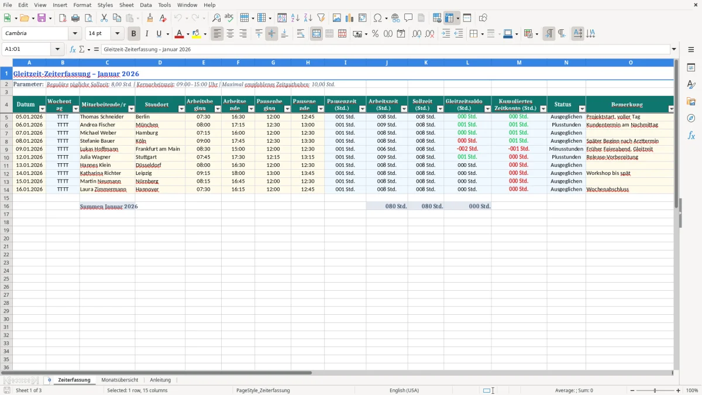Click the Export as PDF icon

[63, 18]
